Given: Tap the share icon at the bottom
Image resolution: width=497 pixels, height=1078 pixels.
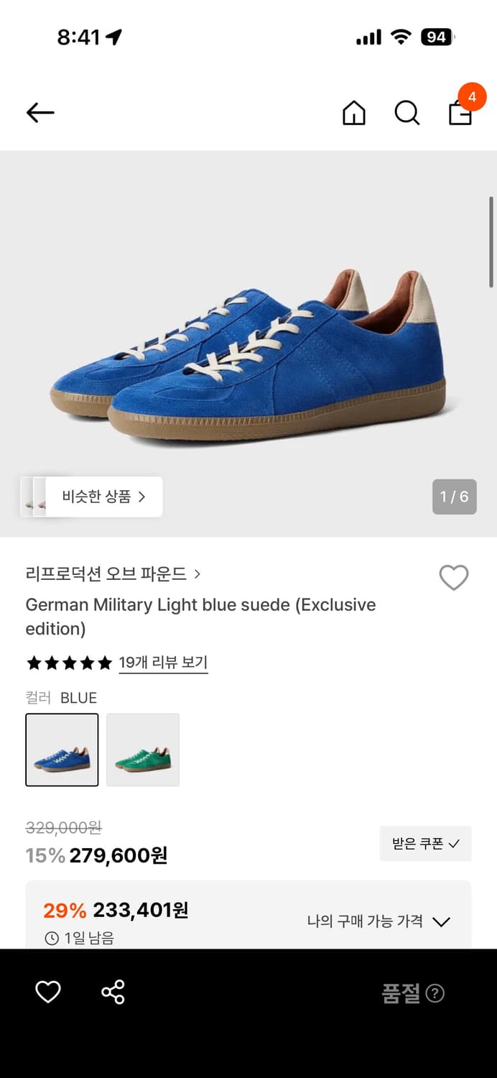Looking at the screenshot, I should 111,992.
